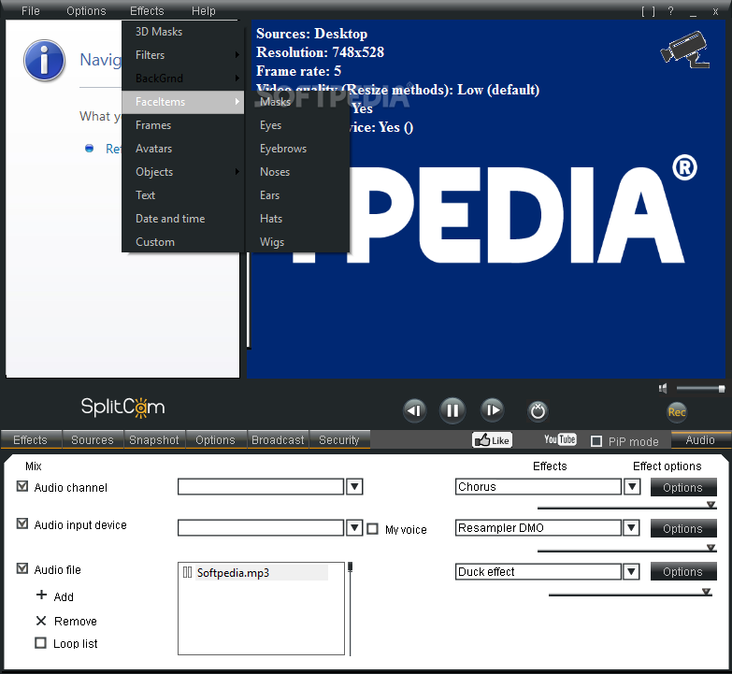Click the SplitCam logo
This screenshot has width=732, height=674.
click(x=122, y=407)
